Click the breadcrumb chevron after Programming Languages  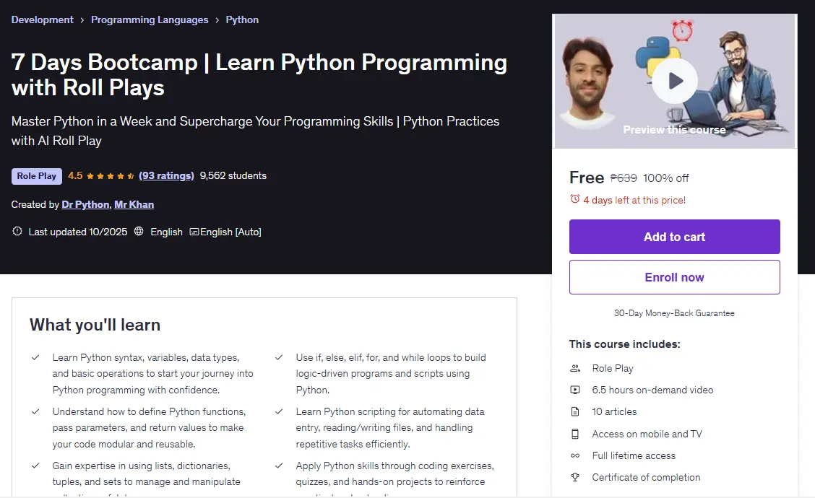(217, 20)
